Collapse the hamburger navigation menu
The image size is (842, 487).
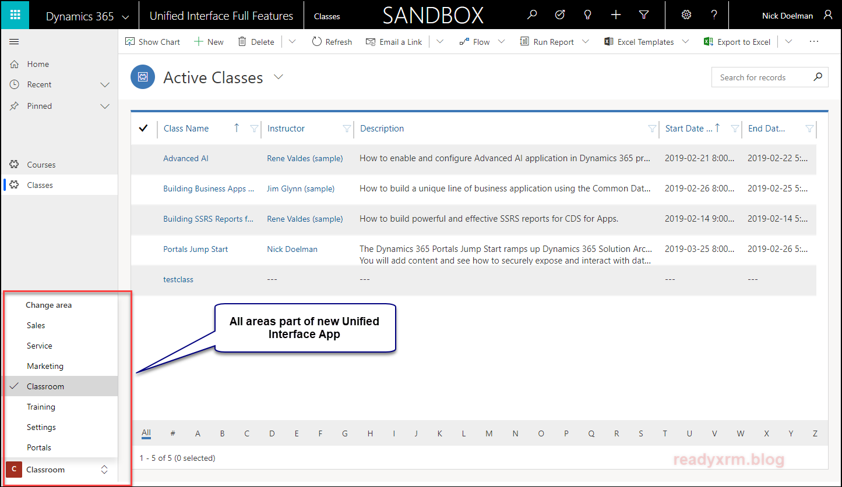(x=15, y=42)
